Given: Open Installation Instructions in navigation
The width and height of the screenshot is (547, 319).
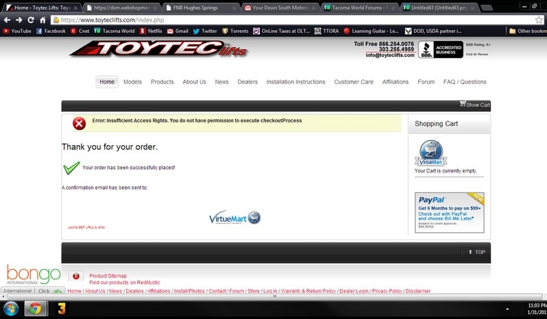Looking at the screenshot, I should point(295,82).
